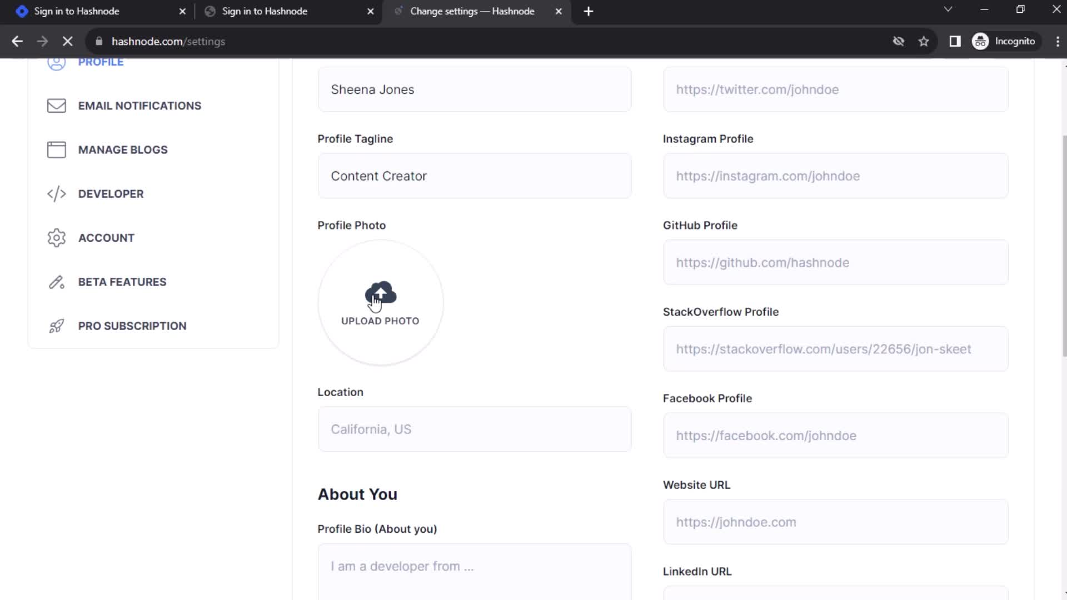The width and height of the screenshot is (1067, 600).
Task: Close the Change settings tab
Action: click(x=559, y=11)
